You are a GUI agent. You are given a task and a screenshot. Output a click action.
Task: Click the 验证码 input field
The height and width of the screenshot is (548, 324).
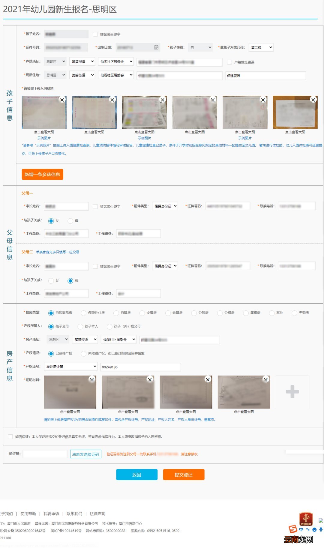45,454
